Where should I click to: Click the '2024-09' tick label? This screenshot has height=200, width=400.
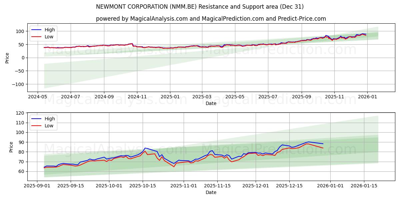104,97
